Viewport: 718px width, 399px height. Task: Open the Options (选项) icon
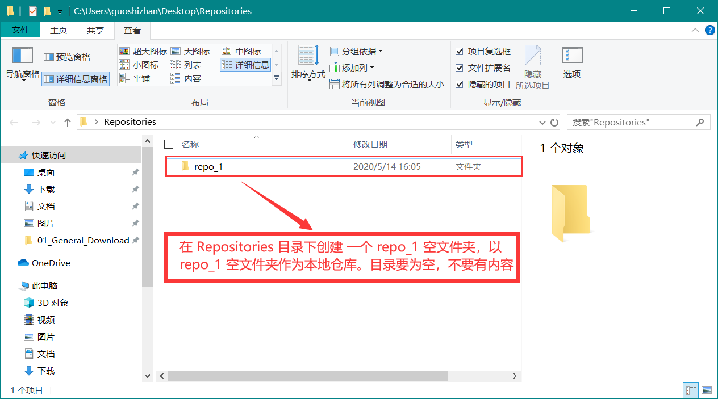coord(572,56)
